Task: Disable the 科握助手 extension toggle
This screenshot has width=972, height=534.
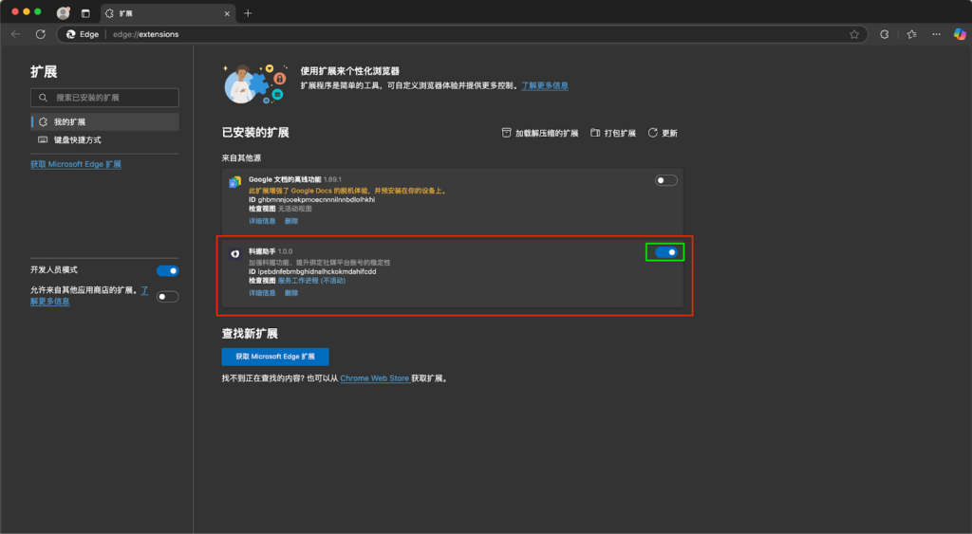Action: (666, 252)
